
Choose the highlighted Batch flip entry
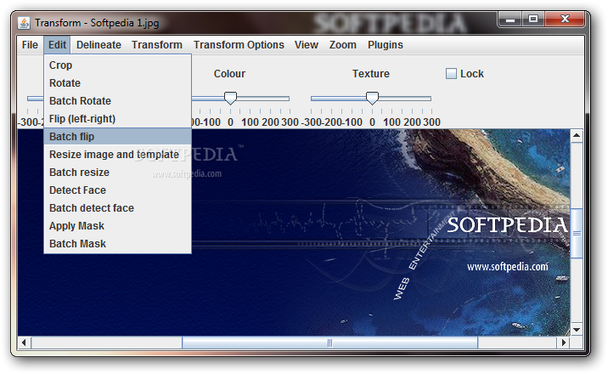tap(118, 137)
